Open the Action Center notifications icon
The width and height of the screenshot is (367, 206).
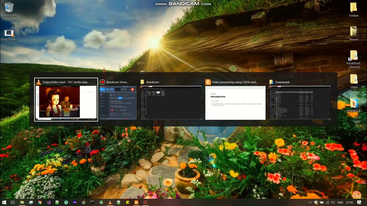point(359,202)
